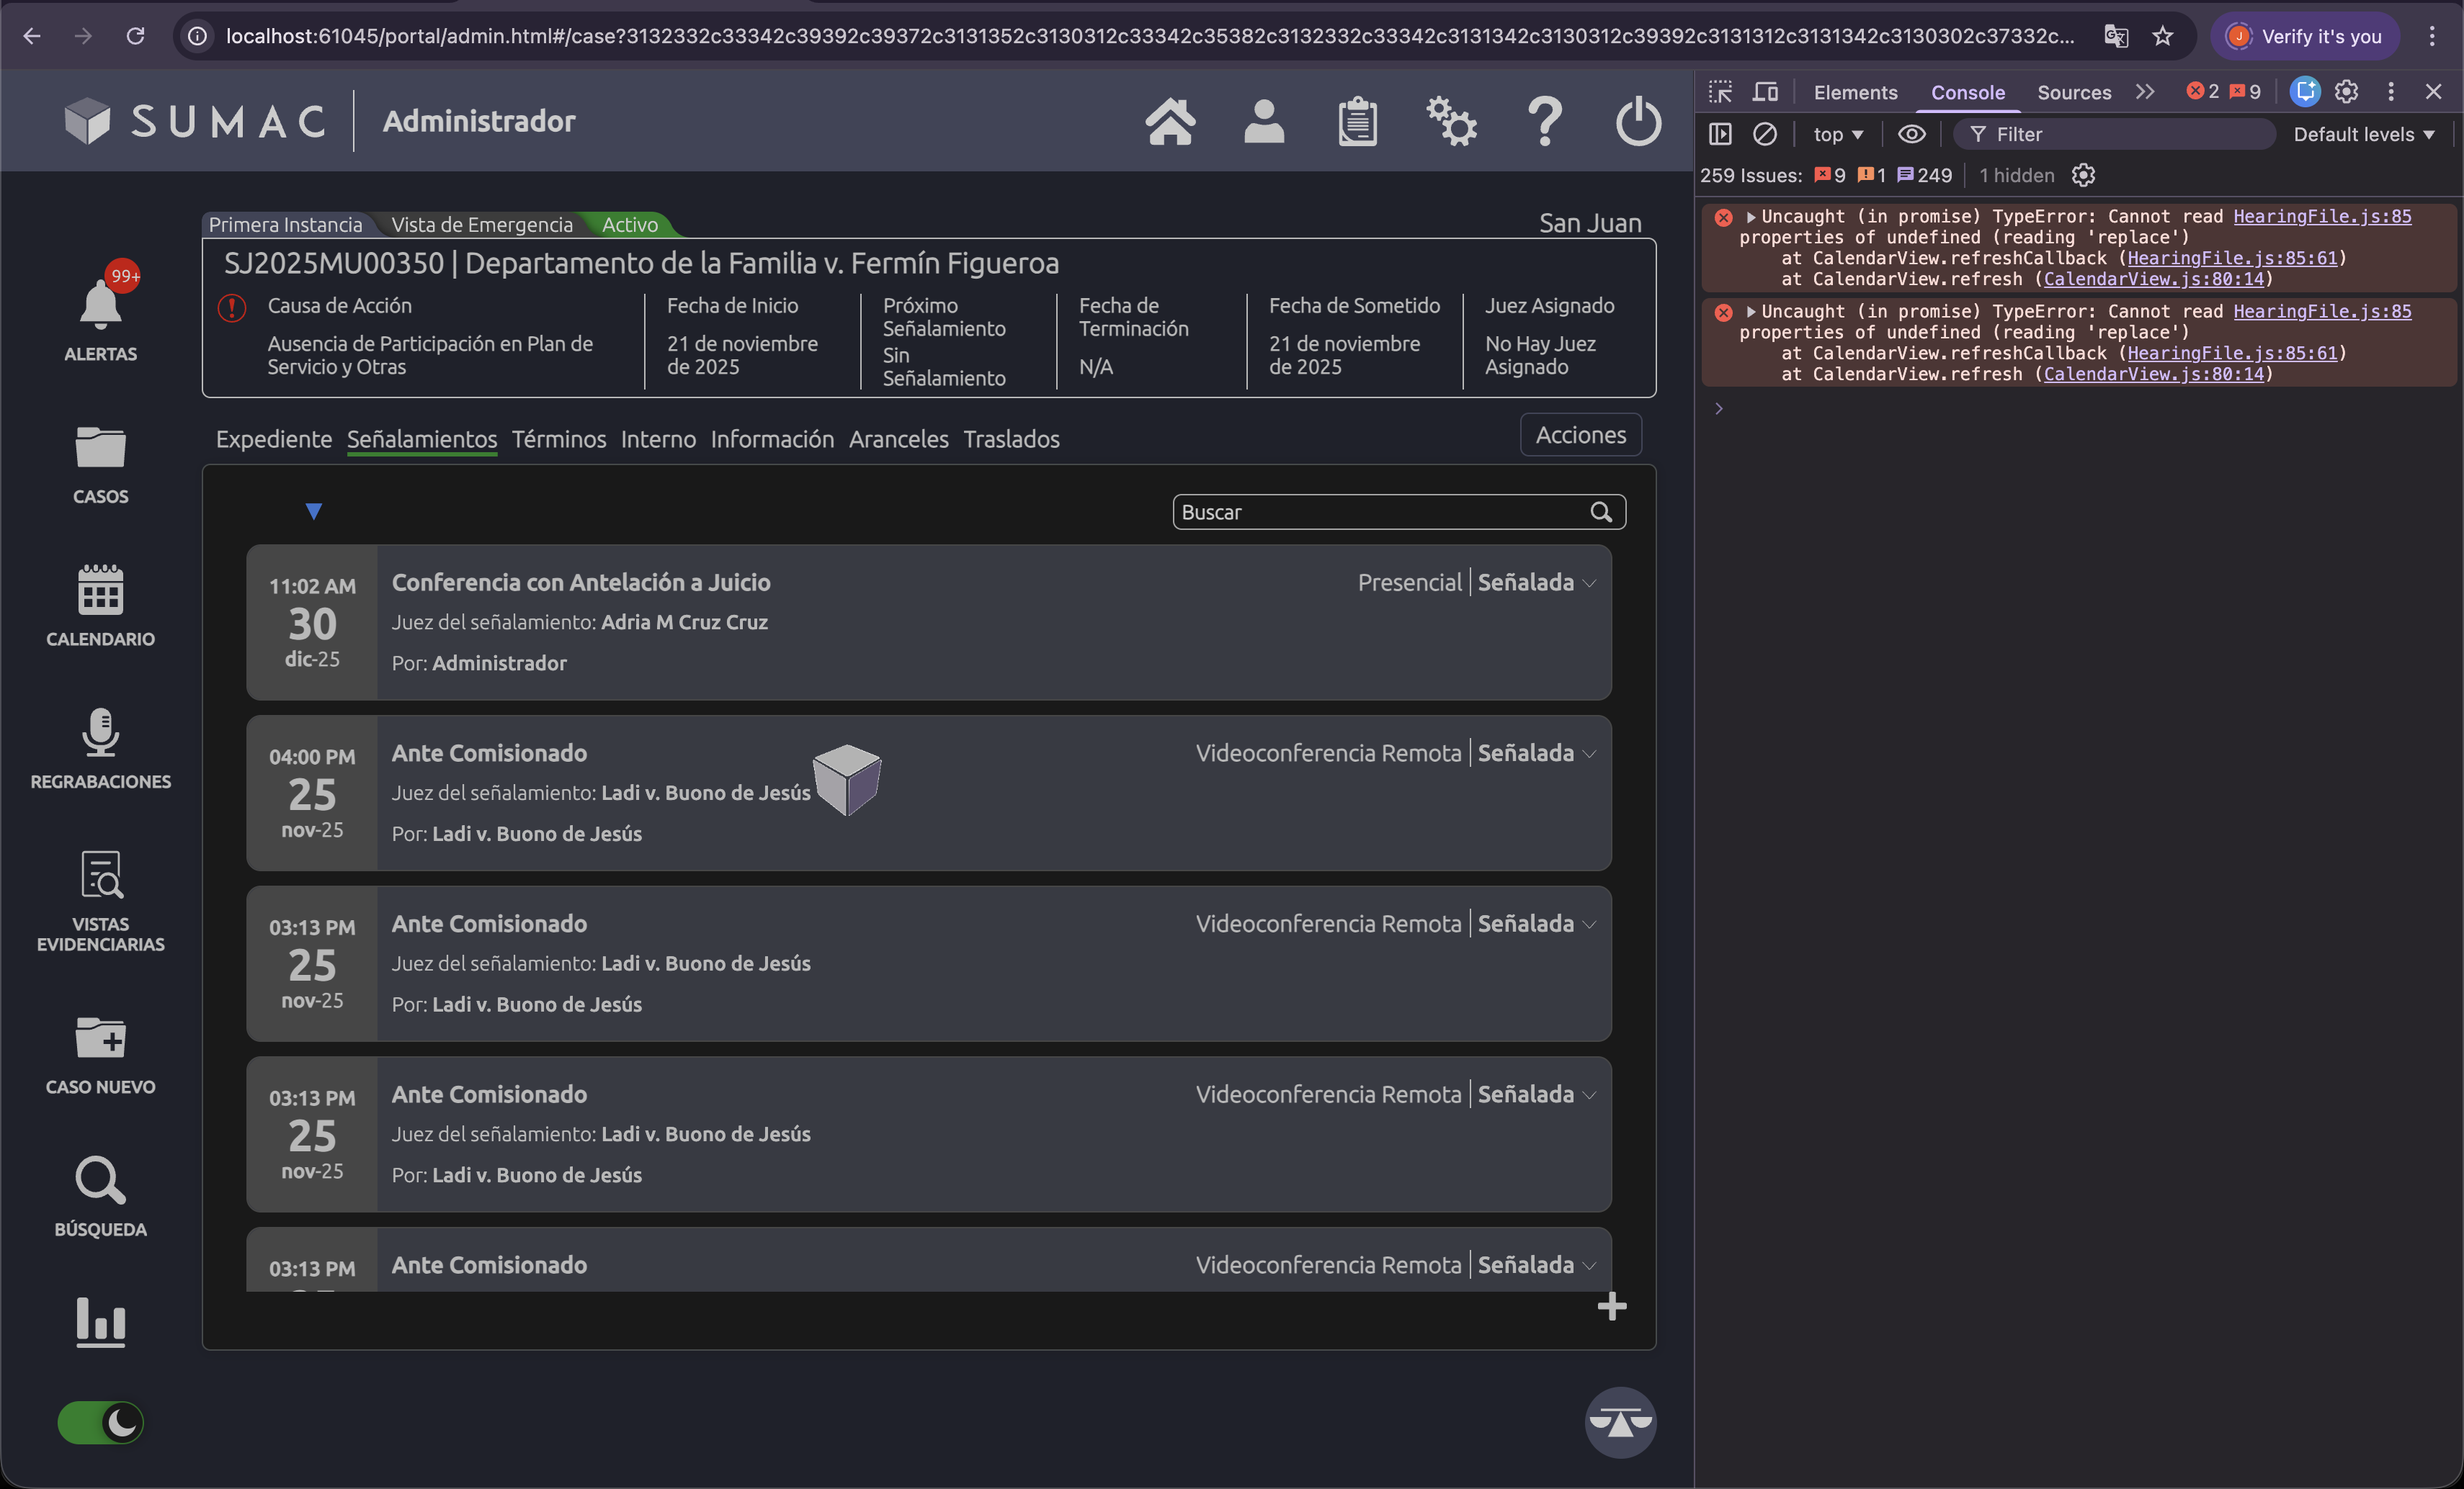Toggle the DevTools device toolbar icon
Screen dimensions: 2464x1489
pyautogui.click(x=1766, y=92)
